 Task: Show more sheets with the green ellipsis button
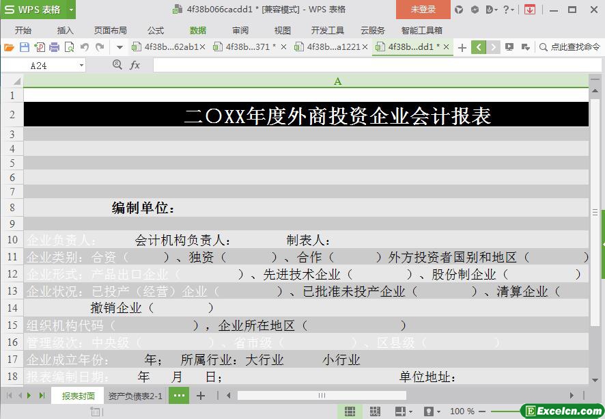(179, 396)
